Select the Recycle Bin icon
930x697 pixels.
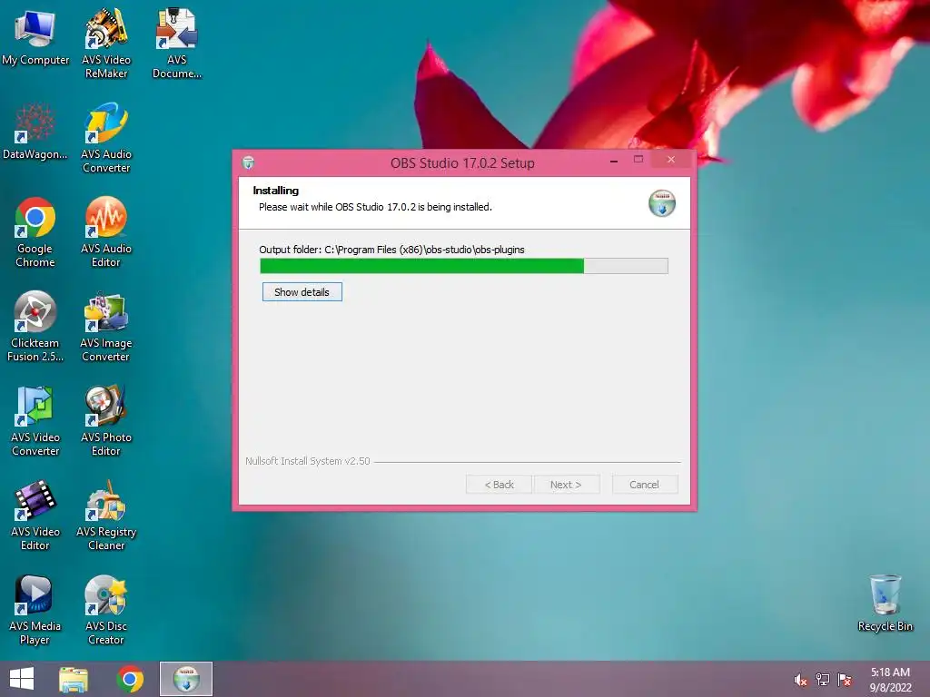885,603
